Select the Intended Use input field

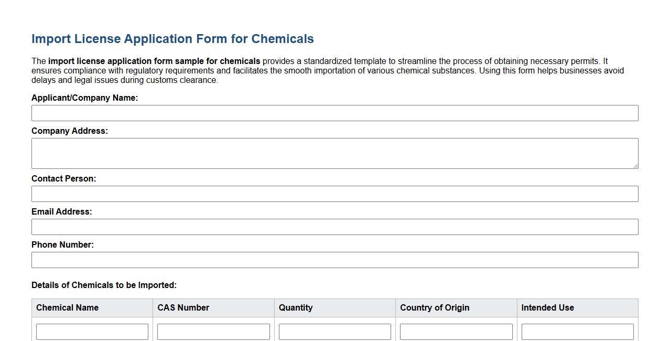click(577, 331)
